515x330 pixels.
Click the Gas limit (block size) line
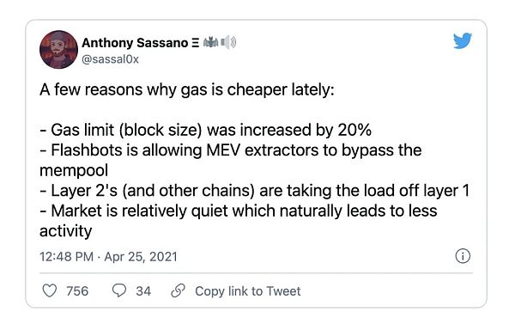pyautogui.click(x=206, y=130)
